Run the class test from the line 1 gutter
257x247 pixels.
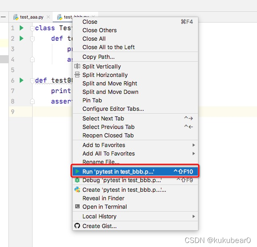click(x=21, y=28)
